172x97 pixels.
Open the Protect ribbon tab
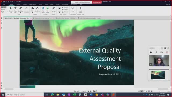coord(58,5)
